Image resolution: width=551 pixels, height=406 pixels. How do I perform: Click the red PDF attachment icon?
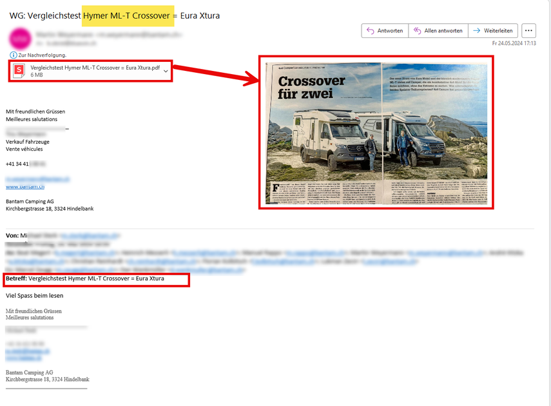coord(19,70)
